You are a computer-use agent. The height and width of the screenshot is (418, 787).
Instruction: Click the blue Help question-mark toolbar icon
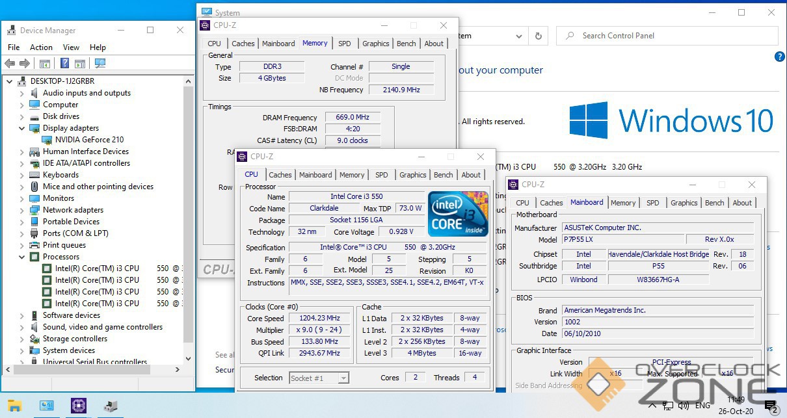(64, 63)
